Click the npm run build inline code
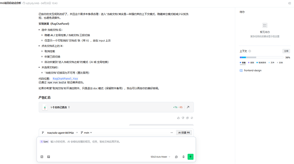The width and height of the screenshot is (294, 164). click(x=57, y=83)
